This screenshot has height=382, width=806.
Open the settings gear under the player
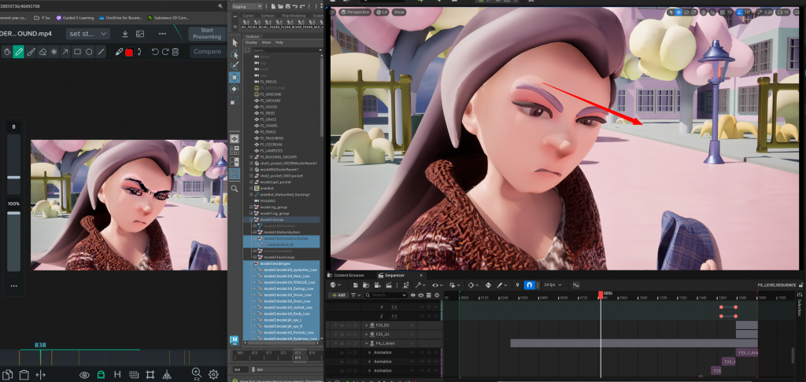tap(213, 374)
